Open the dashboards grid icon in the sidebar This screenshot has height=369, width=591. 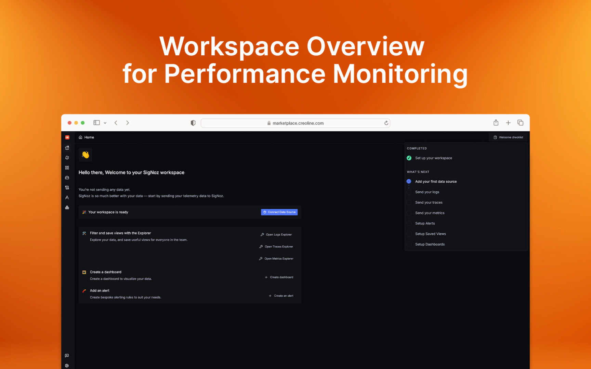click(67, 168)
